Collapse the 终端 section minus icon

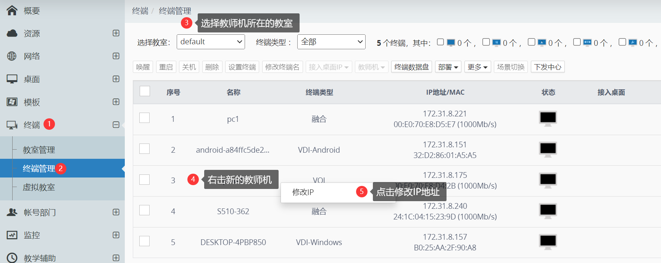[x=116, y=125]
